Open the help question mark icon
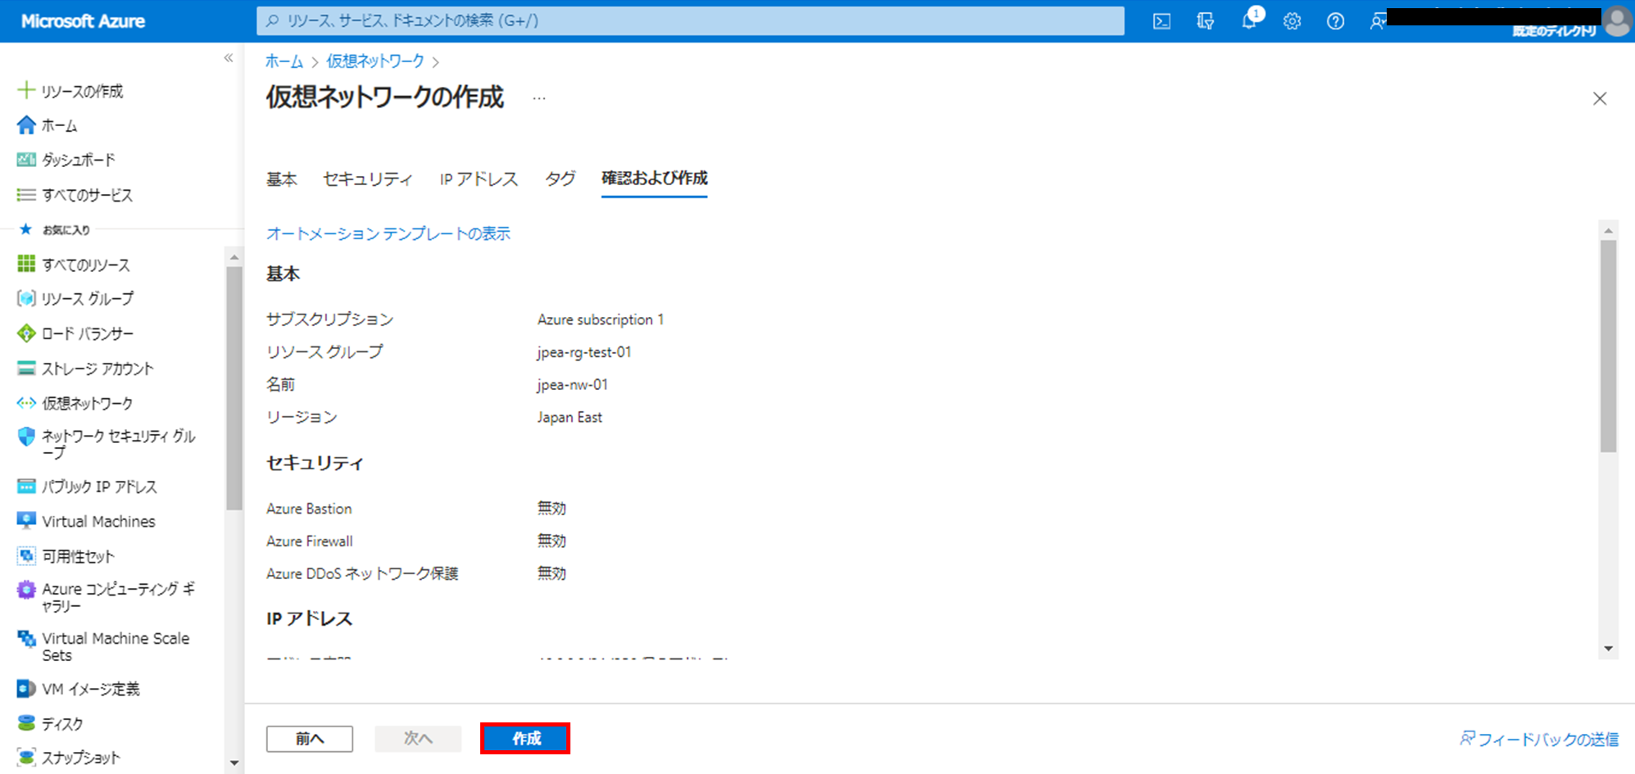 click(x=1335, y=21)
